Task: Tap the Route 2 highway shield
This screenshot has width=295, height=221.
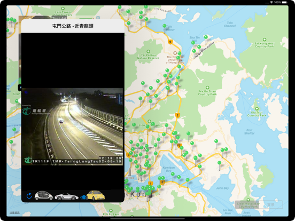Action: point(177,115)
